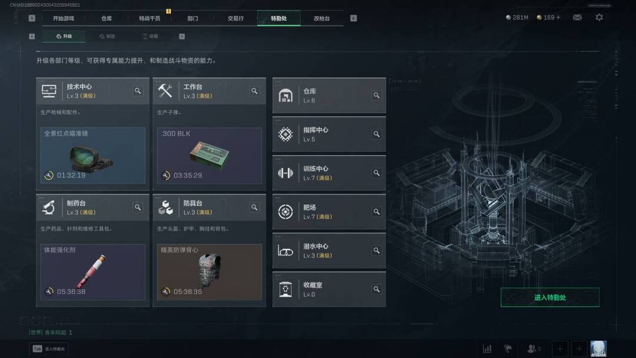
Task: Open the mail envelope icon
Action: (577, 18)
